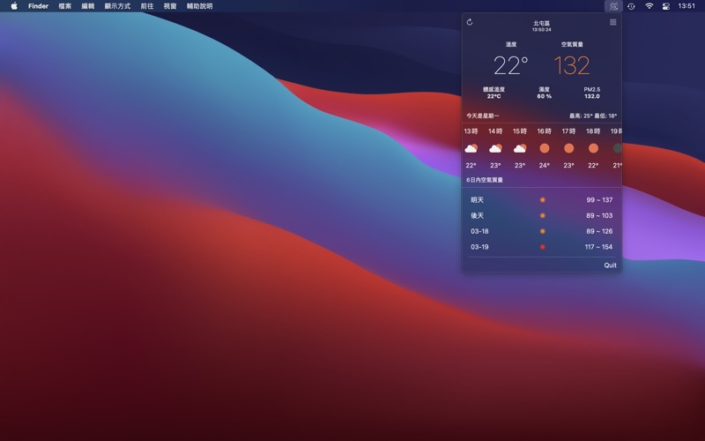
Task: Select the 03-19 forecast row label
Action: 479,247
